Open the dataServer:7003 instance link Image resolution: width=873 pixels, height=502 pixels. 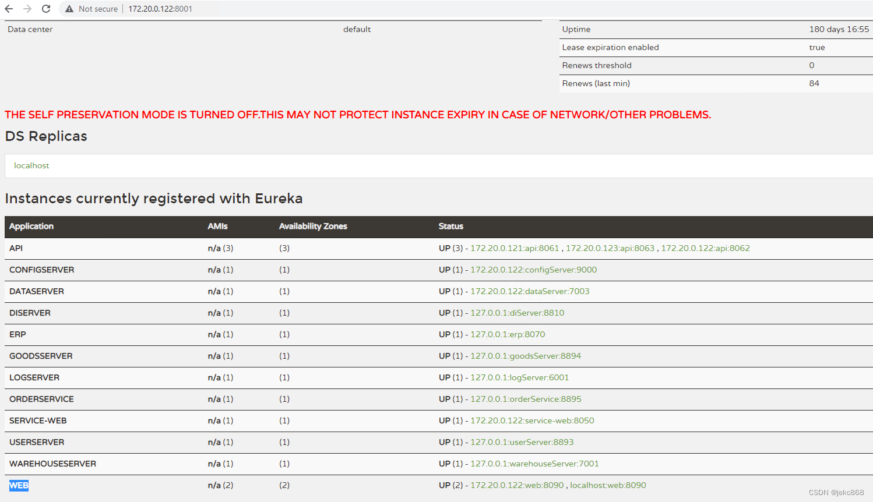pyautogui.click(x=530, y=291)
